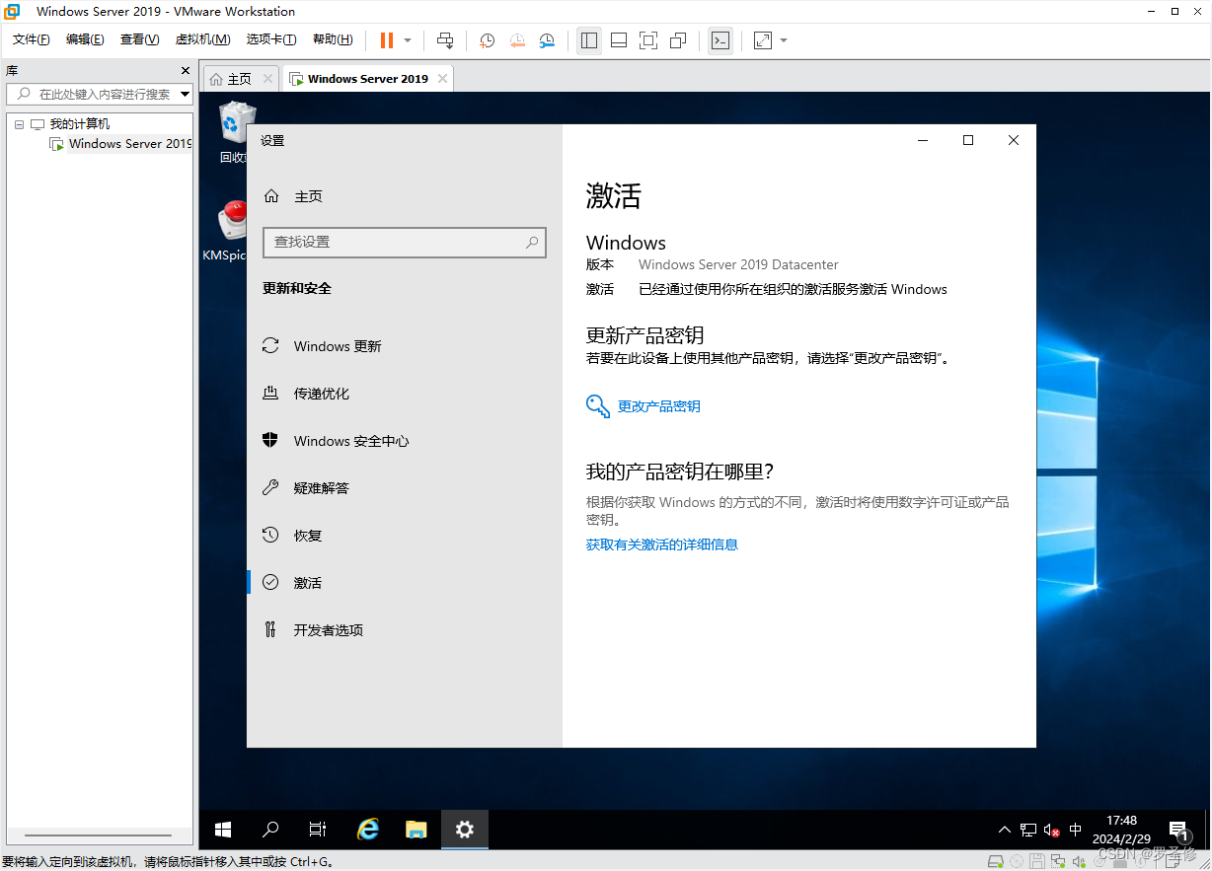Image resolution: width=1212 pixels, height=871 pixels.
Task: Pause the virtual machine with the orange button
Action: 387,40
